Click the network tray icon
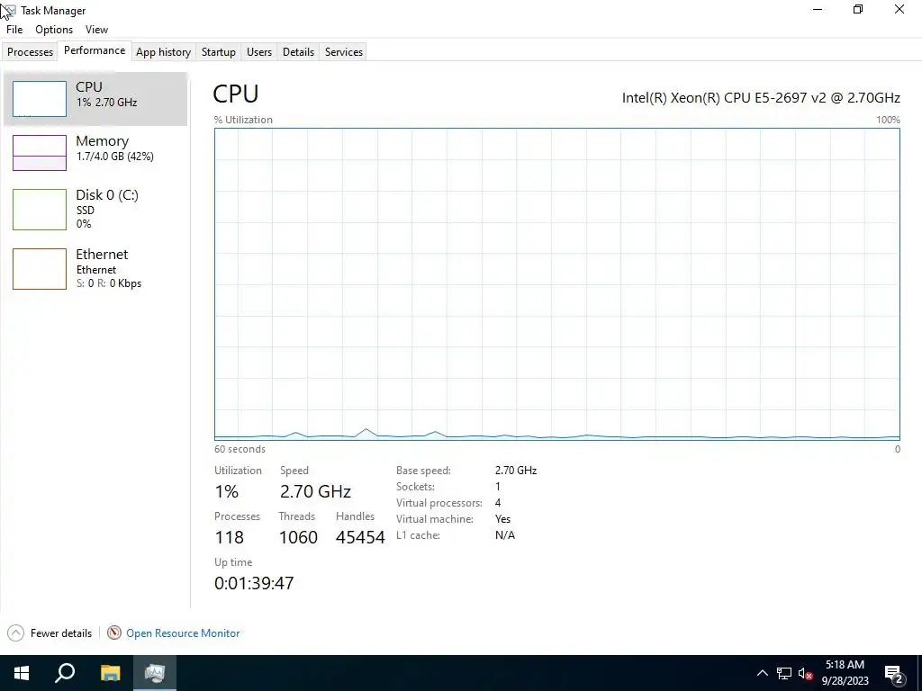This screenshot has height=691, width=922. (784, 673)
